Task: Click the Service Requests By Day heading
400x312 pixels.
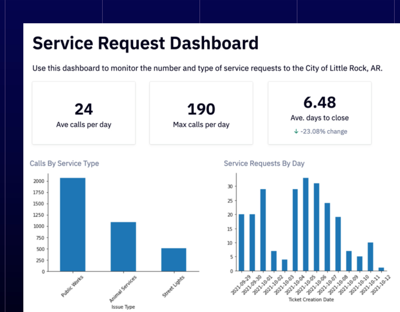Action: pyautogui.click(x=264, y=163)
